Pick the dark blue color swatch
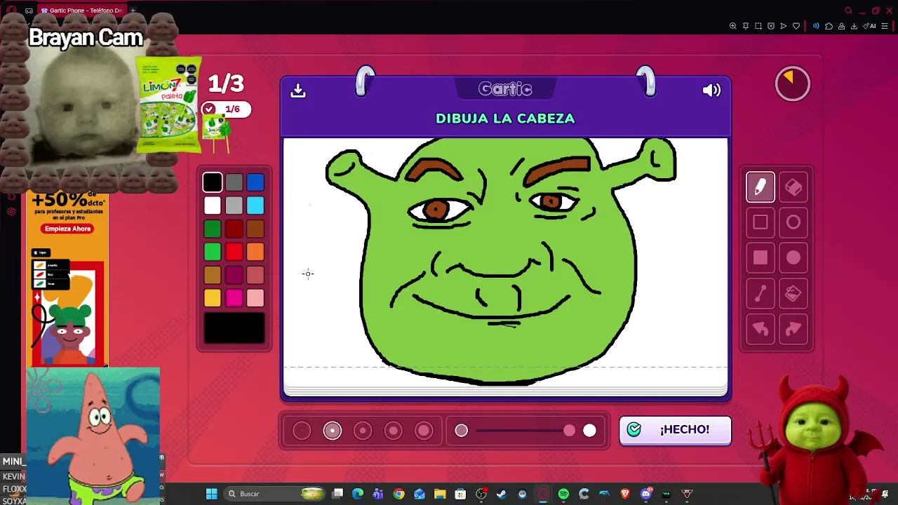 tap(255, 182)
